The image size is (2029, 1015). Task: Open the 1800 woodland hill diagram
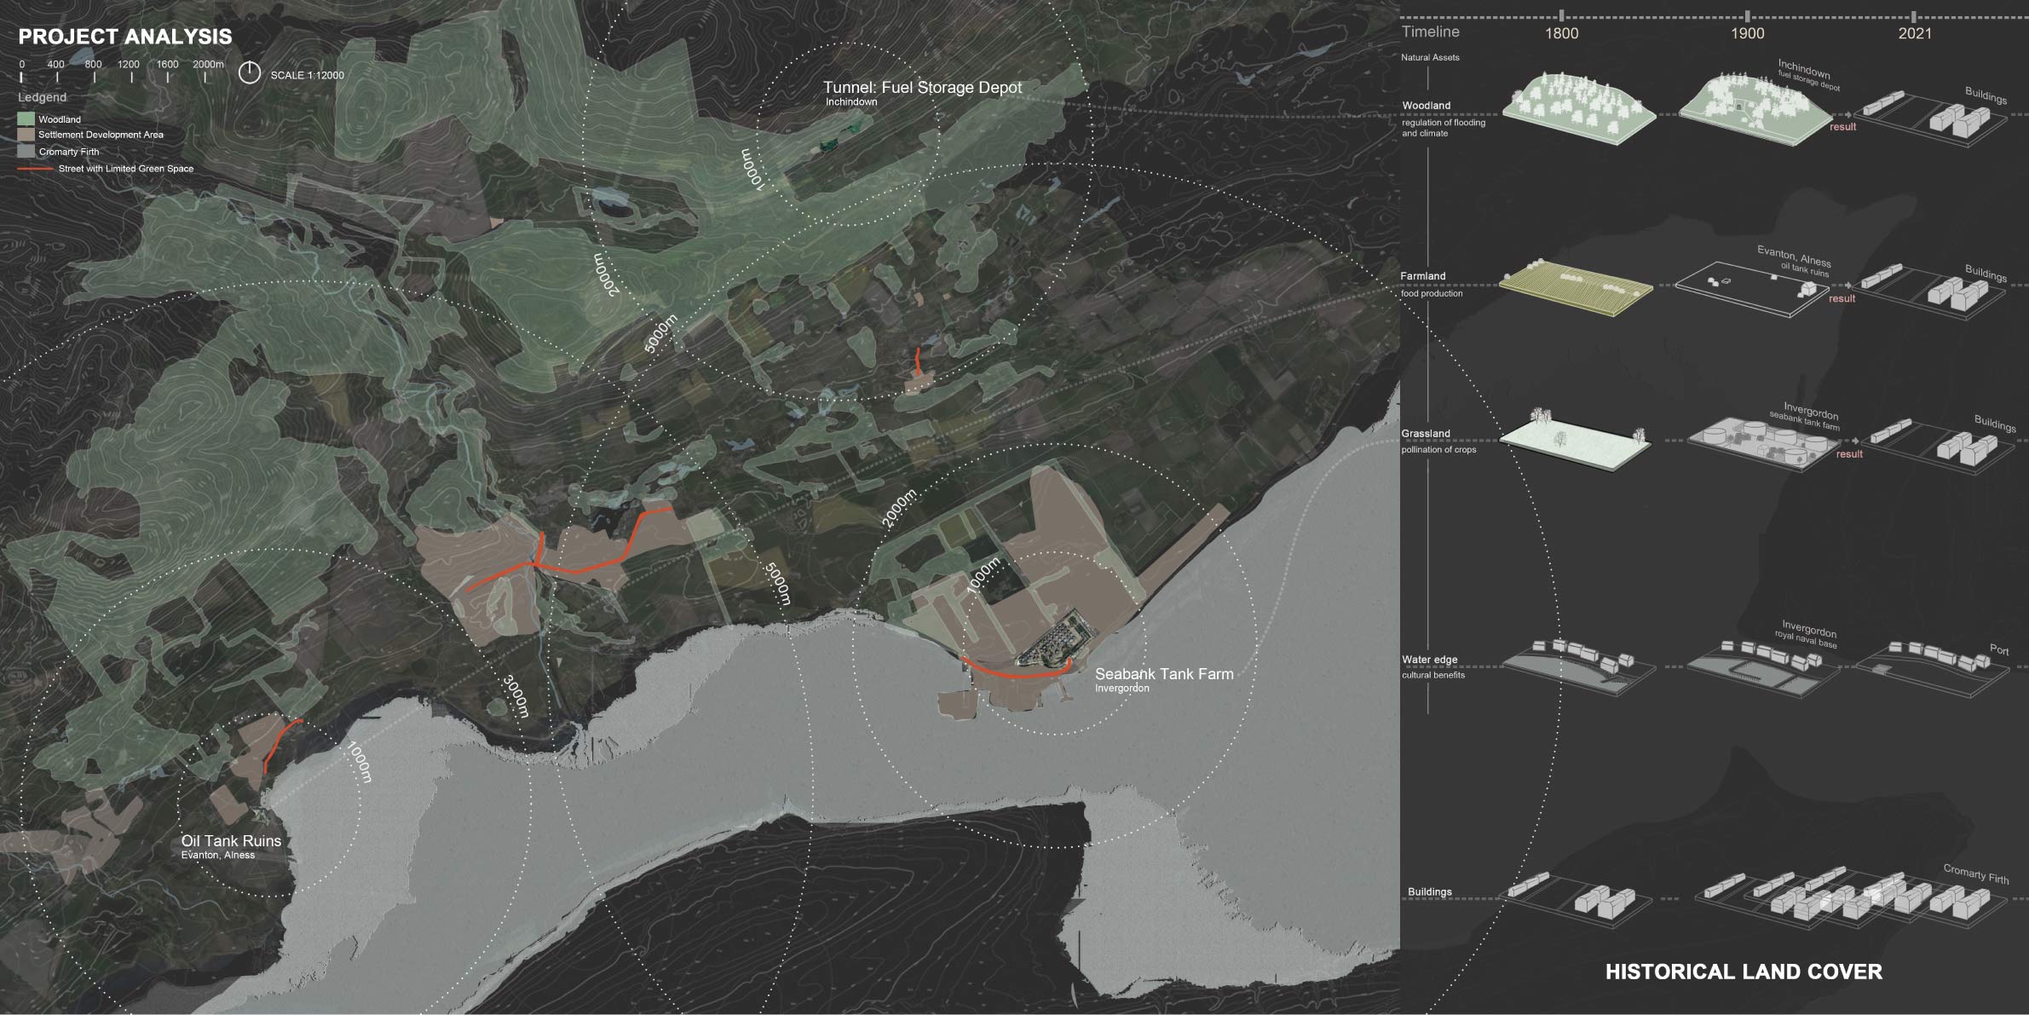point(1578,108)
